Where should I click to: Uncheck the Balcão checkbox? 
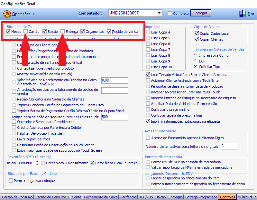click(44, 31)
